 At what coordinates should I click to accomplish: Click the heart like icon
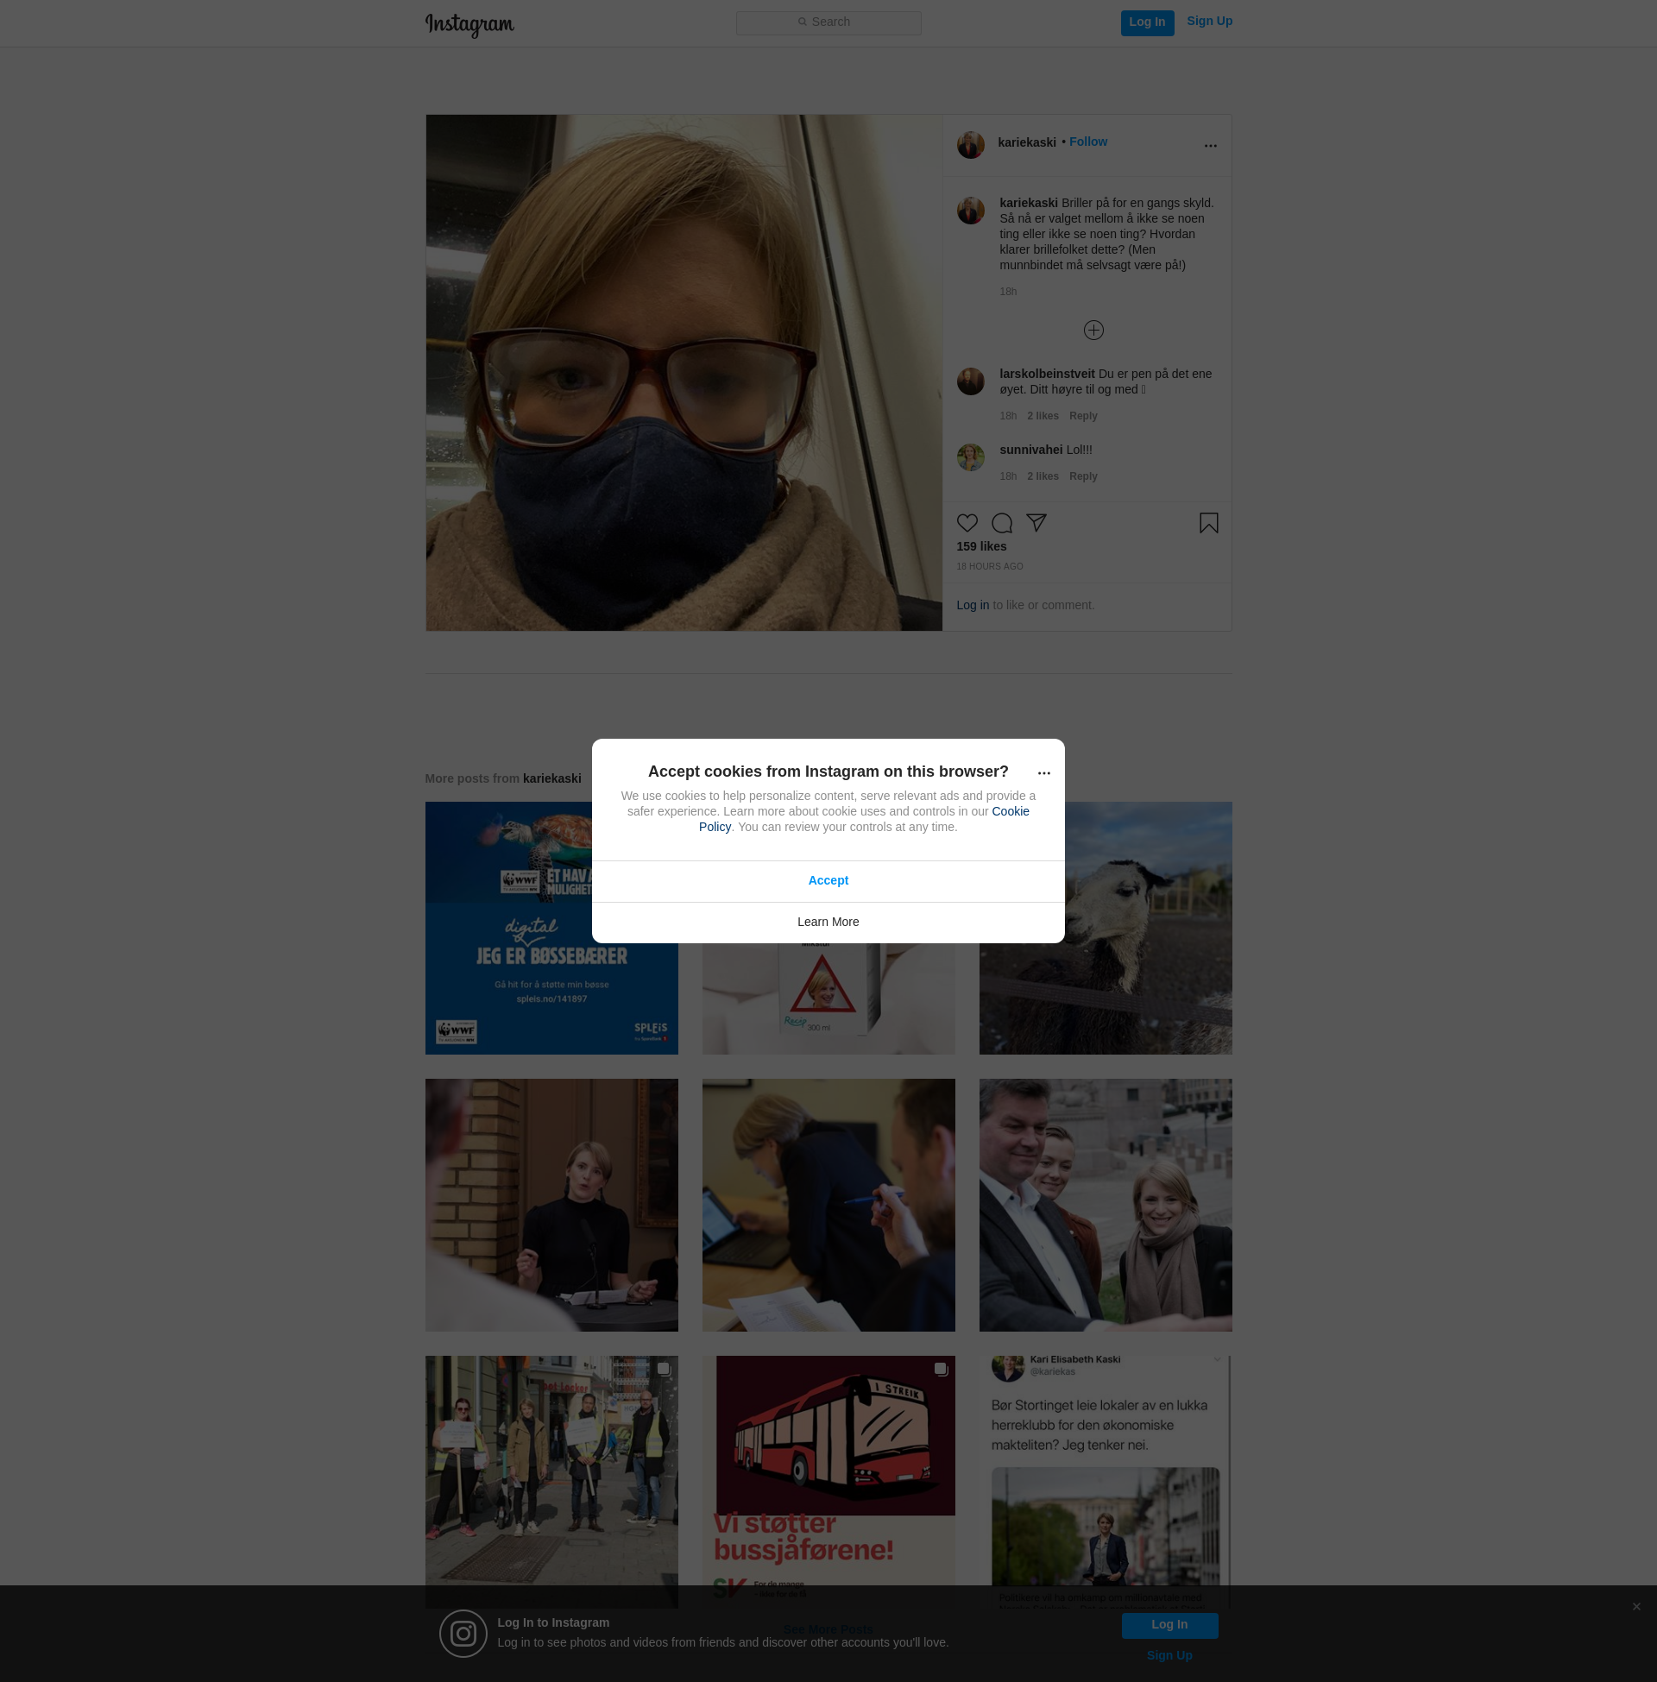point(967,523)
